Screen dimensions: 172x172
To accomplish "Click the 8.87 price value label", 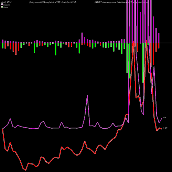I will pyautogui.click(x=165, y=128).
